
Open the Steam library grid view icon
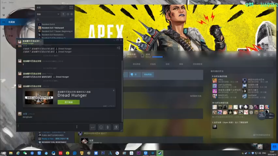click(x=71, y=7)
